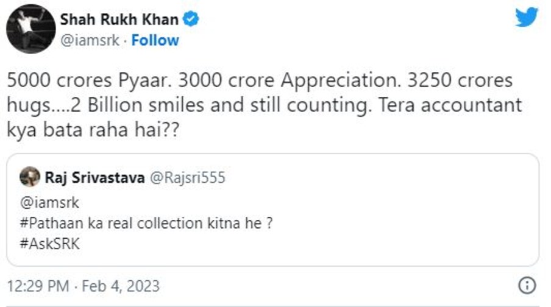Click the '2 Billion smiles' tweet line

pos(137,105)
